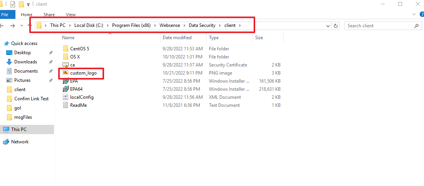Image resolution: width=424 pixels, height=186 pixels.
Task: Select the localConfig XML document icon
Action: coord(66,97)
